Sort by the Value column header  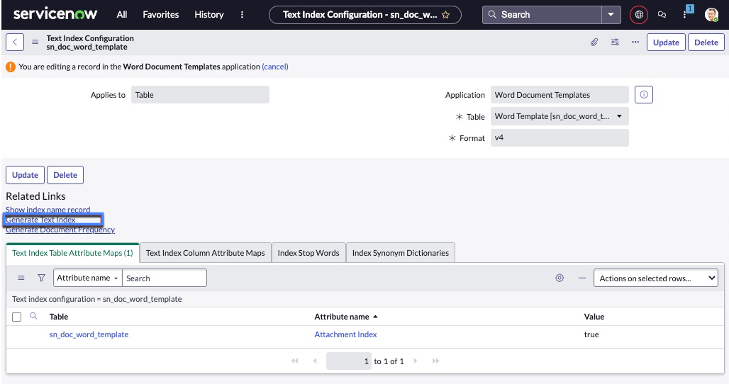[594, 317]
